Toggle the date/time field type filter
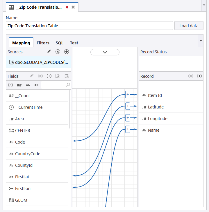 [x=10, y=85]
